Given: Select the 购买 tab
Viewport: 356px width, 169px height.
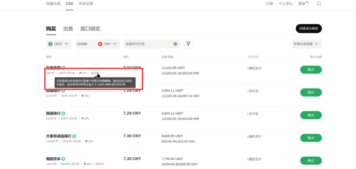Looking at the screenshot, I should pyautogui.click(x=51, y=29).
